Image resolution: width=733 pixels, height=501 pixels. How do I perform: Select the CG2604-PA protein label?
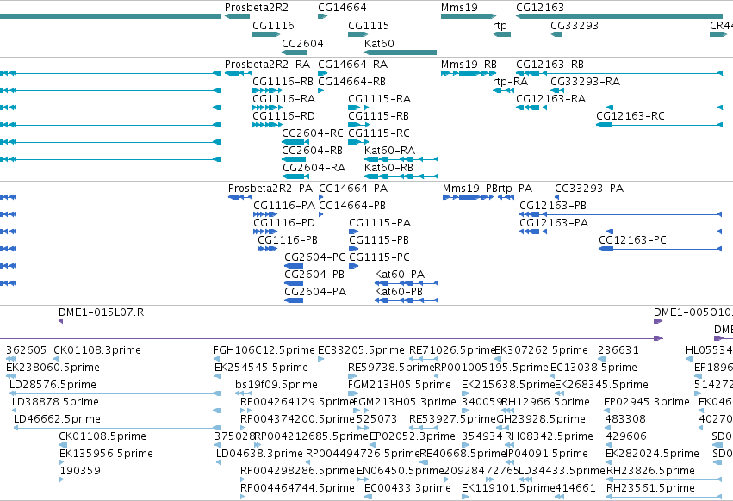pyautogui.click(x=315, y=292)
